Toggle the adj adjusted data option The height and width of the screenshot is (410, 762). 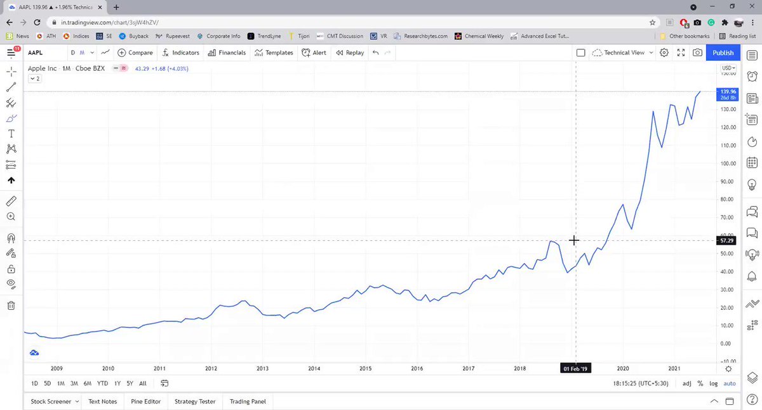point(686,383)
